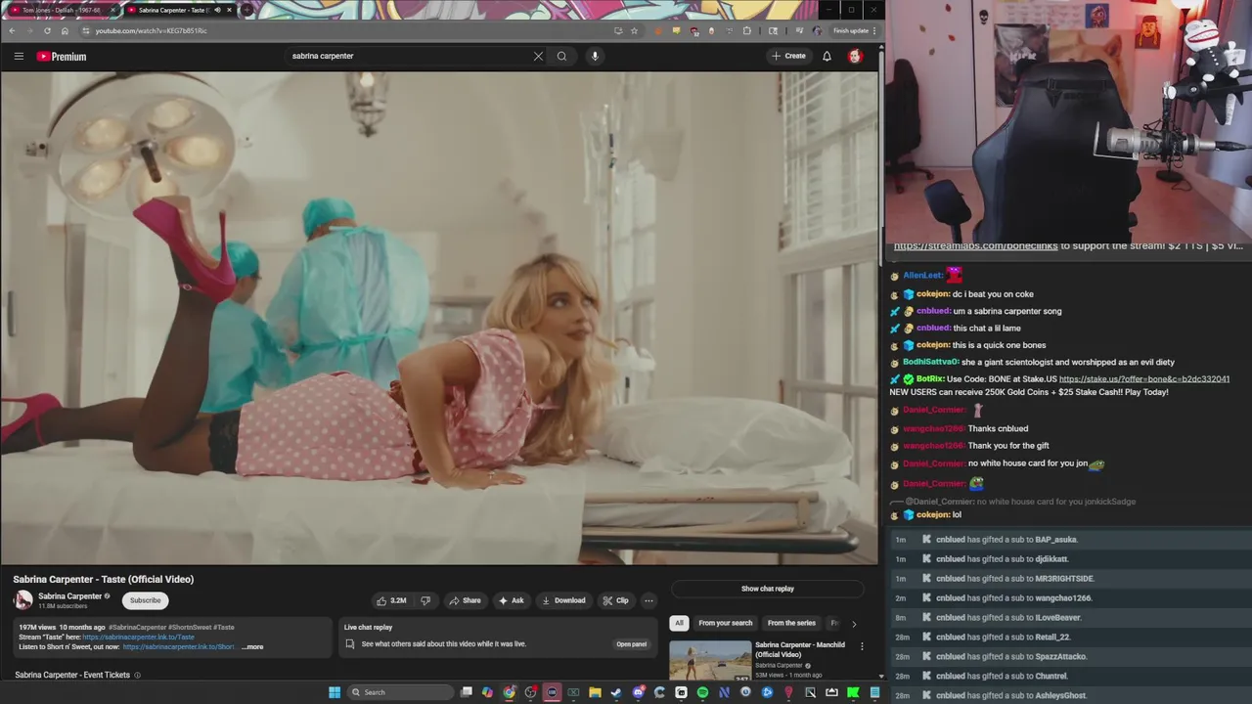This screenshot has height=704, width=1252.
Task: Create a Clip of the video
Action: coord(615,600)
